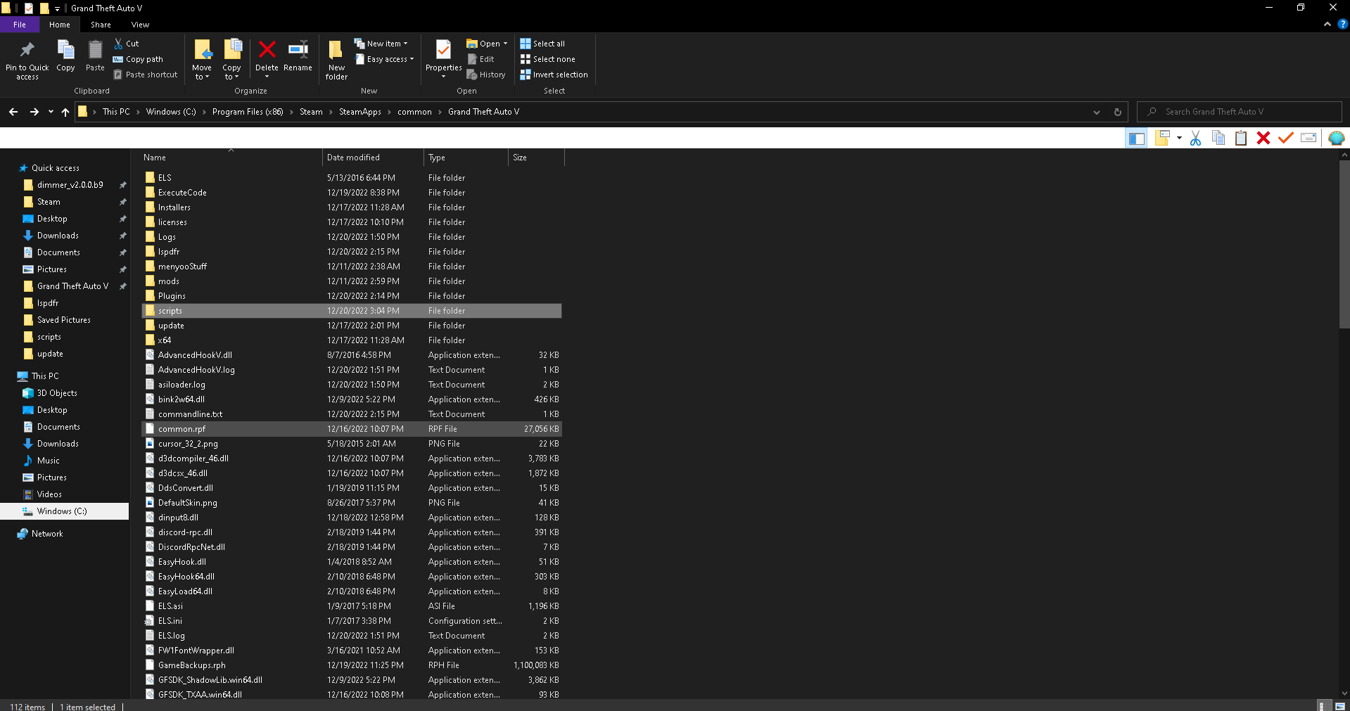Click the Cut button in the Clipboard group

point(127,44)
